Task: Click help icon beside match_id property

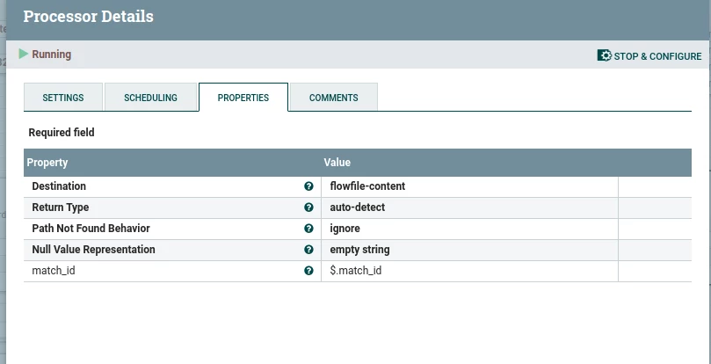Action: [308, 271]
